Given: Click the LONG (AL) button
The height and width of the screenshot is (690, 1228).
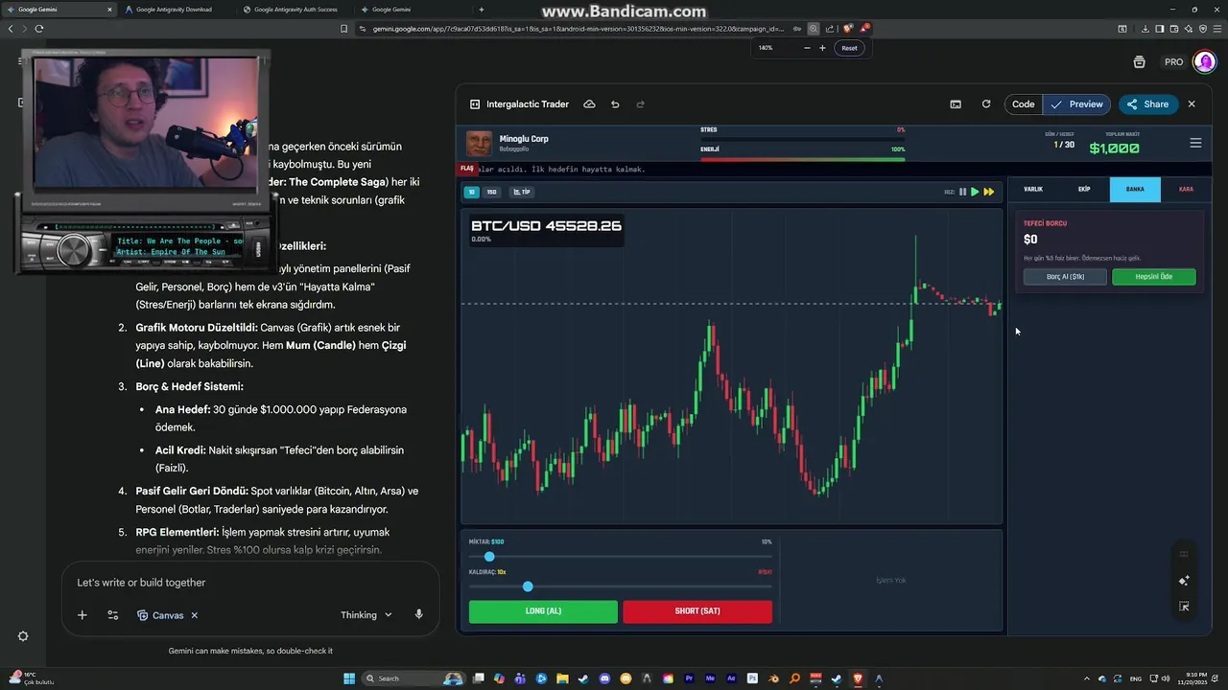Looking at the screenshot, I should tap(543, 611).
